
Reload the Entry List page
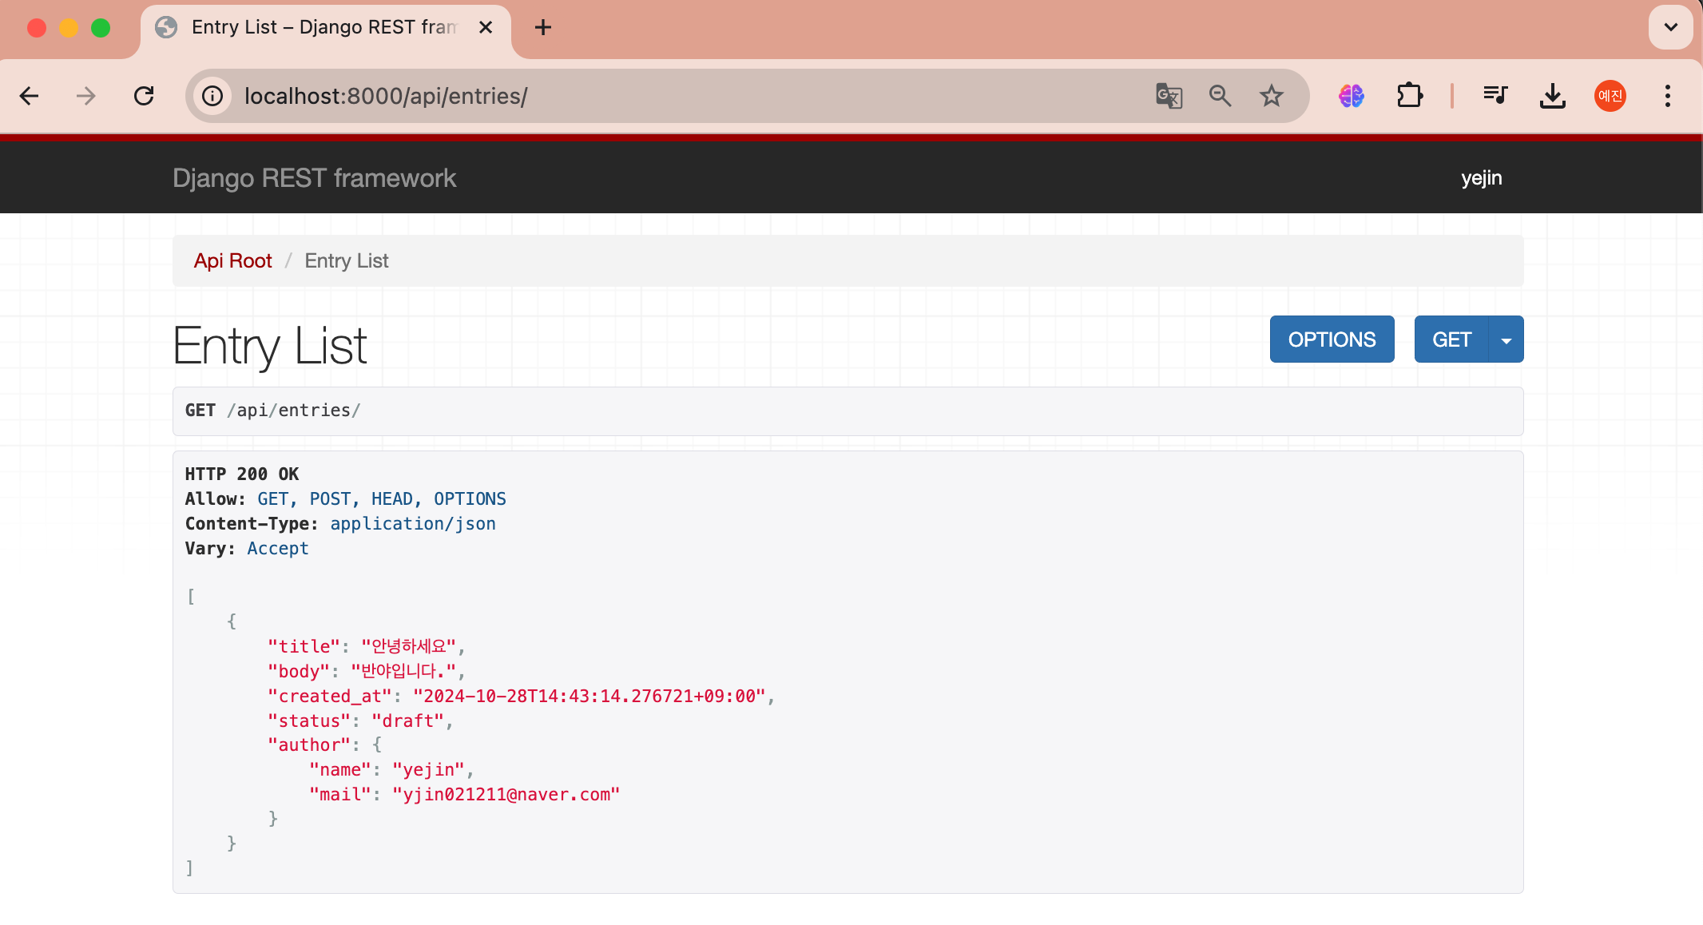[x=144, y=97]
